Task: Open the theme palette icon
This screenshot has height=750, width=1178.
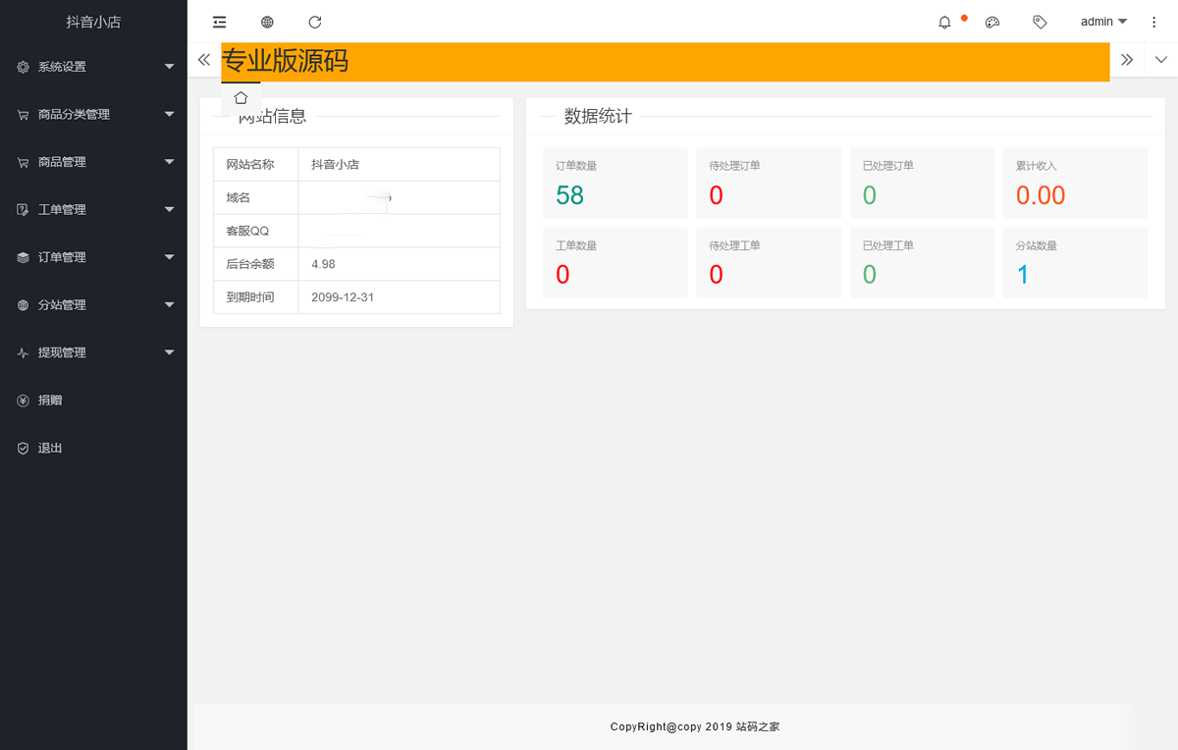Action: click(992, 22)
